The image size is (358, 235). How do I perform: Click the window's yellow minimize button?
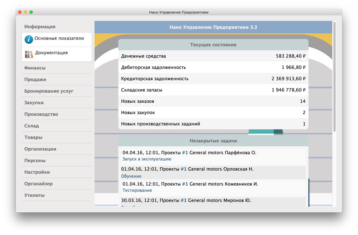(25, 12)
